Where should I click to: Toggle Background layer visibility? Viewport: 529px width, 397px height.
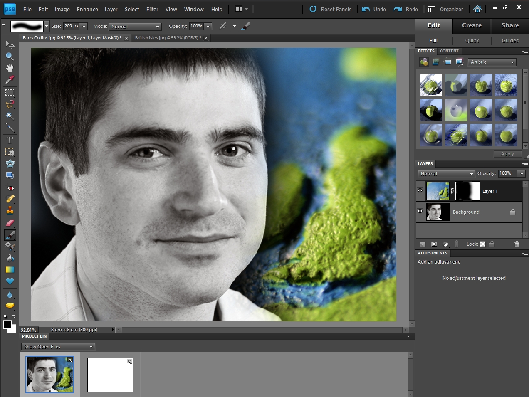click(420, 212)
